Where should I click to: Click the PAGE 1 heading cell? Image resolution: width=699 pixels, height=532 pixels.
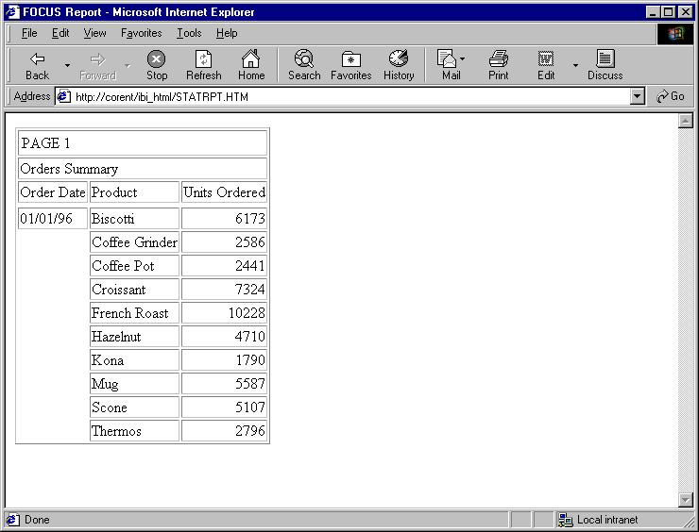pos(143,143)
